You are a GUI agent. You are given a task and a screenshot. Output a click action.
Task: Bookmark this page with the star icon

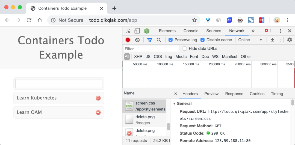[194, 20]
